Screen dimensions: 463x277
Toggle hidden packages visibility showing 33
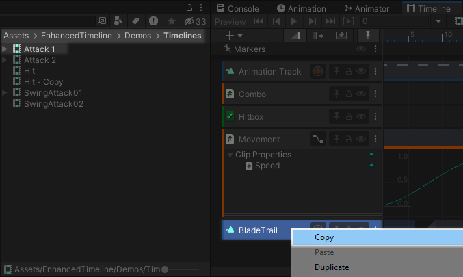coord(195,21)
